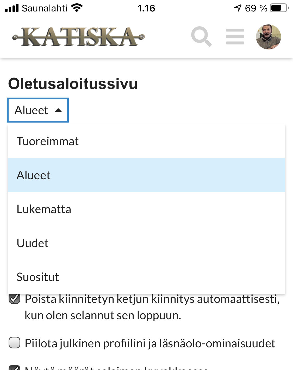293x370 pixels.
Task: Tap the clock time in status bar
Action: pos(146,8)
